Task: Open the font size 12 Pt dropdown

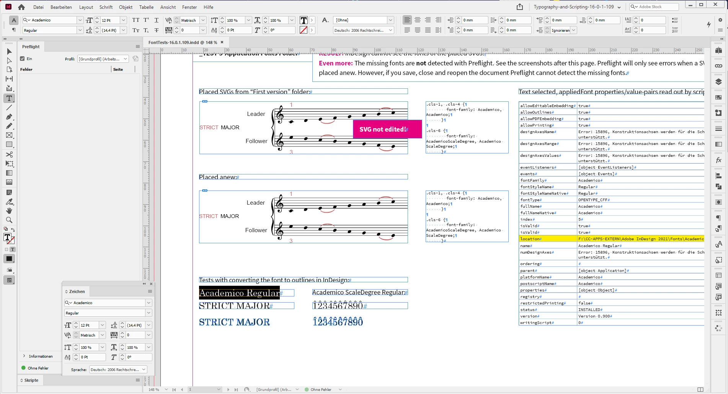Action: tap(123, 20)
